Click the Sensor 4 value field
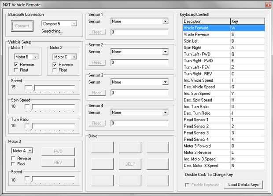Screen dimensions: 273x196 click(140, 123)
